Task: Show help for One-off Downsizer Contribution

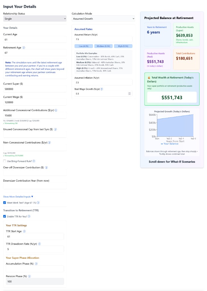Action: point(46,168)
